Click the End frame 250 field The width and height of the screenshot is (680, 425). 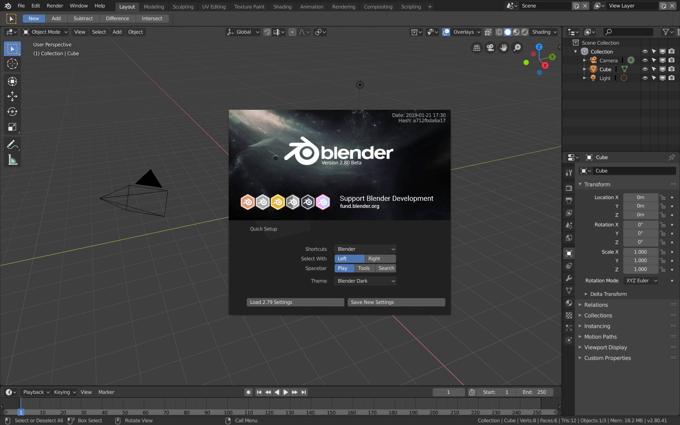click(534, 392)
